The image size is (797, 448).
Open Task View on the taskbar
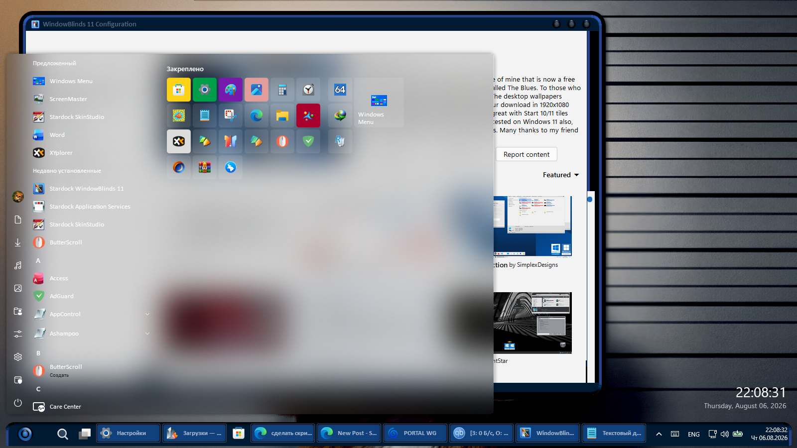point(85,434)
